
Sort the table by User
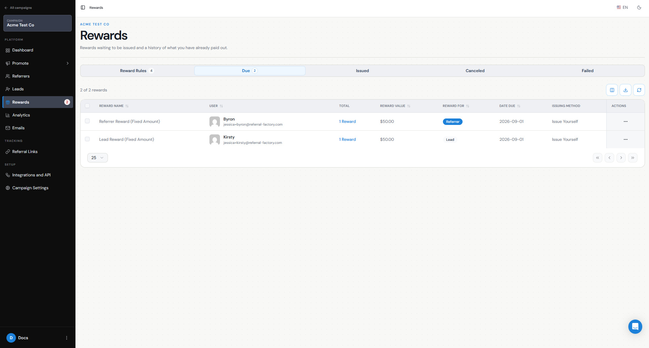point(216,106)
